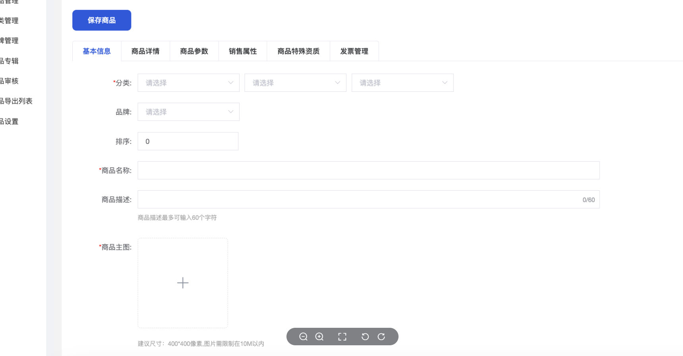The width and height of the screenshot is (683, 356).
Task: Click the 保存商品 button
Action: tap(102, 20)
